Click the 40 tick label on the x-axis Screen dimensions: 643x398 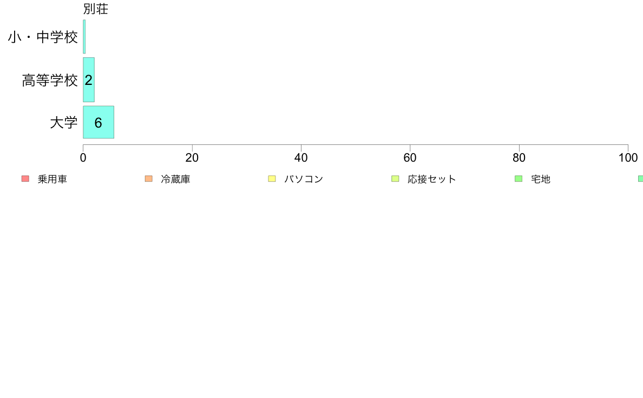(301, 158)
